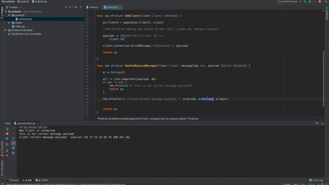Viewport: 329px width, 185px height.
Task: Expand the '<4 go setup calls>' folded console line
Action: click(33, 127)
